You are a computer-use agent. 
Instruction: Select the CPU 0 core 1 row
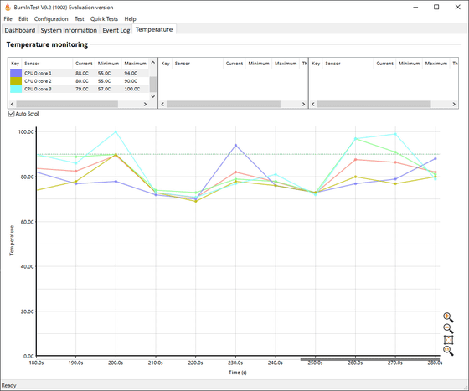point(80,73)
